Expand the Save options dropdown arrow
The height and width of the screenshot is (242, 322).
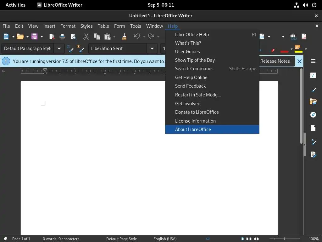click(42, 37)
